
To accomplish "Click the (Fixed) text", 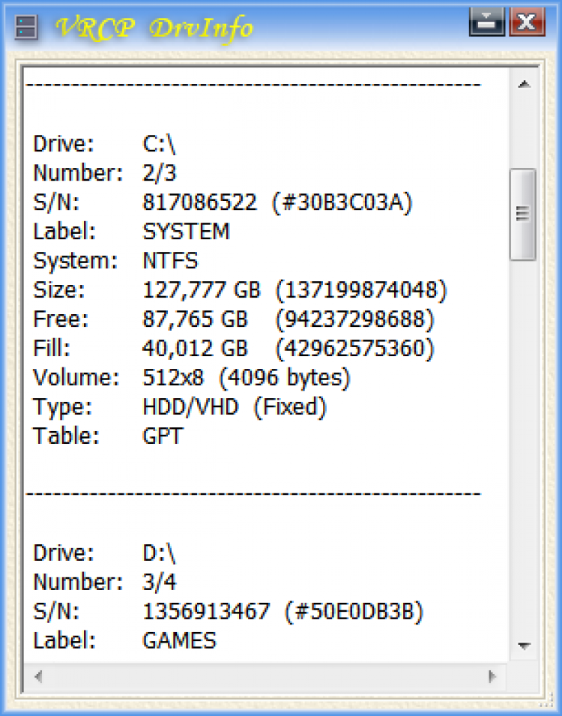I will (x=290, y=407).
